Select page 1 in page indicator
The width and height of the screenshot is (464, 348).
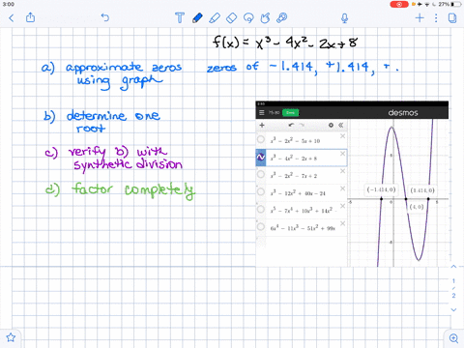tap(453, 280)
